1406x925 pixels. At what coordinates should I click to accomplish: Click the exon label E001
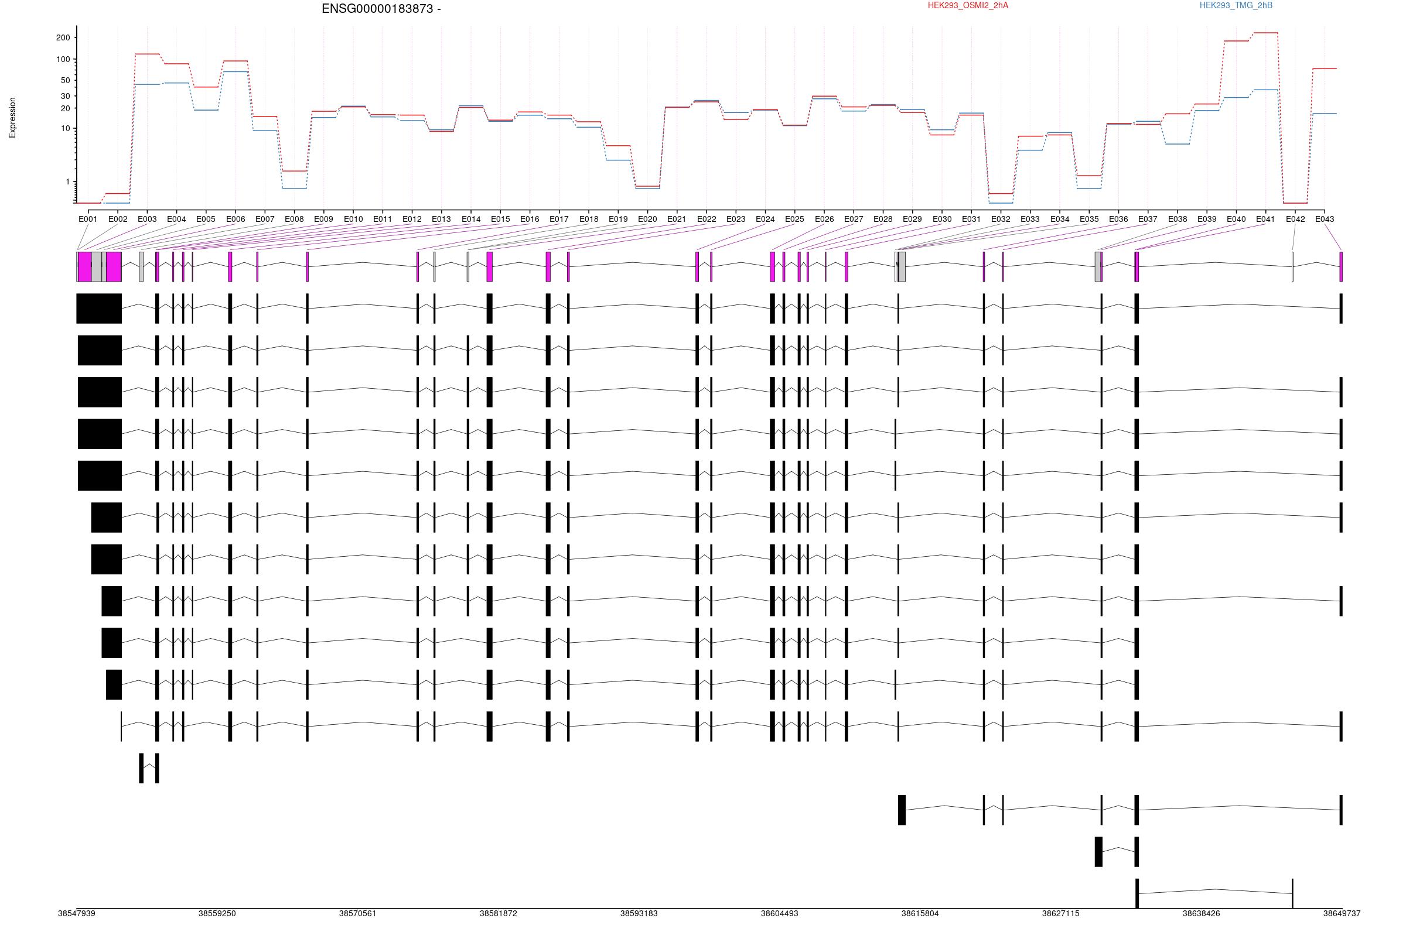click(x=88, y=219)
